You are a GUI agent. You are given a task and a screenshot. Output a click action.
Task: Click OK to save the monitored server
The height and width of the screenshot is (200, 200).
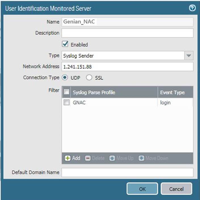142,189
